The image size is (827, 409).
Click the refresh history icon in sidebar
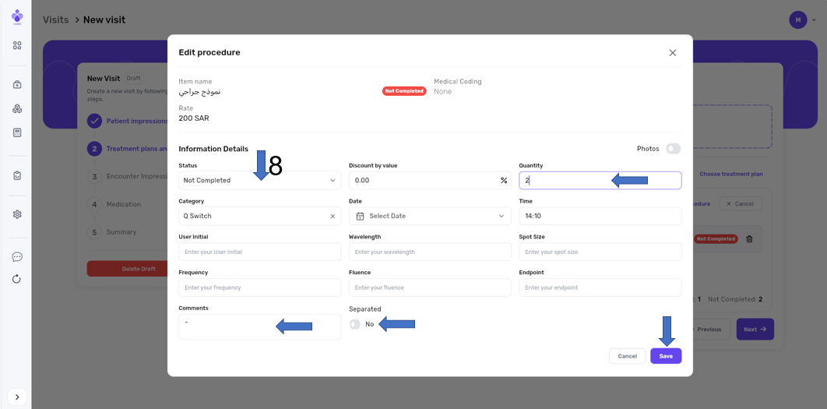coord(17,279)
